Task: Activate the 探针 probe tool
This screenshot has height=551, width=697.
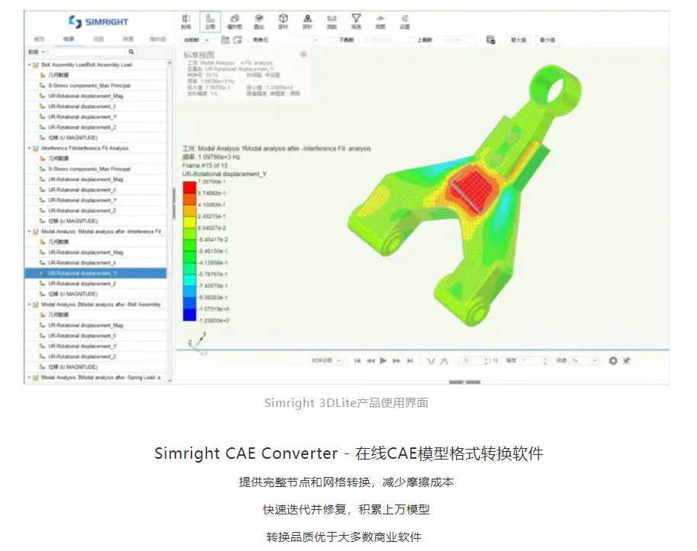Action: 307,21
